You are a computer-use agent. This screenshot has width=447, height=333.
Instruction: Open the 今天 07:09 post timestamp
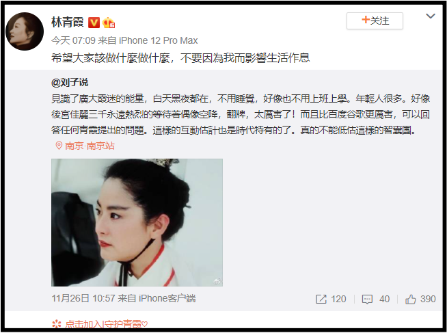pyautogui.click(x=73, y=40)
